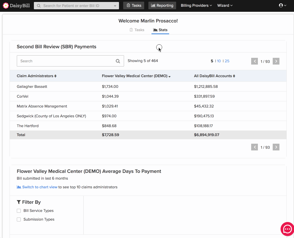Click the $974.00 amount cell
This screenshot has width=294, height=238.
pyautogui.click(x=109, y=116)
